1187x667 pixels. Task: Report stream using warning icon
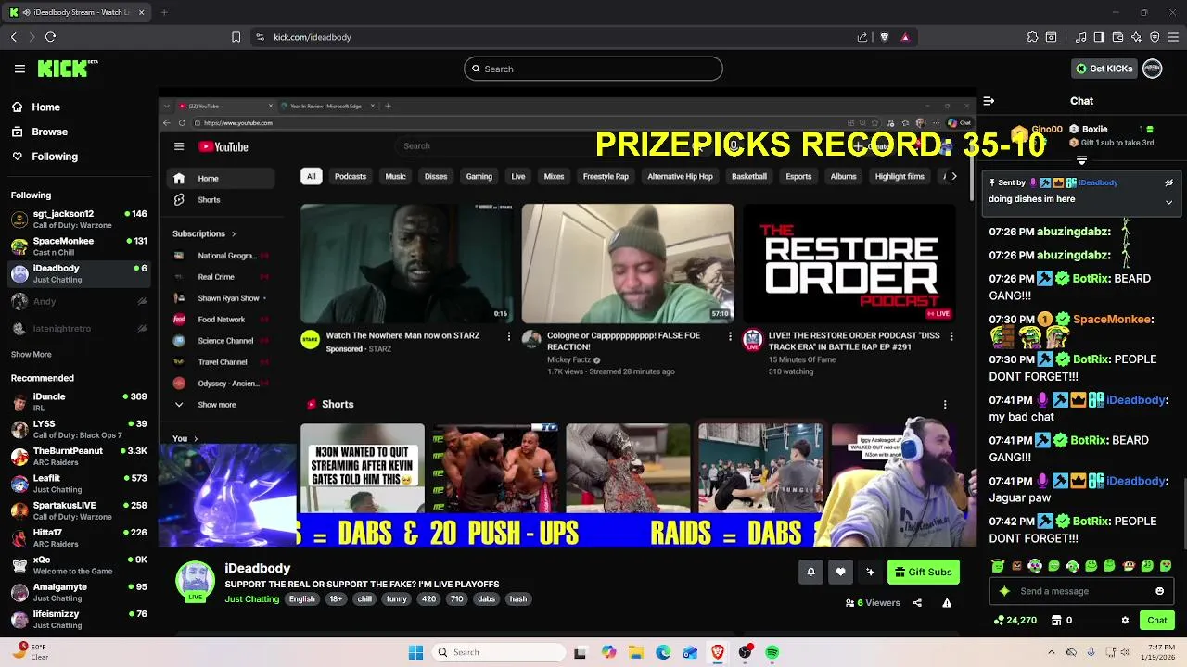(x=947, y=603)
